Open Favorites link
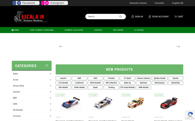195x121 pixels. (159, 3)
